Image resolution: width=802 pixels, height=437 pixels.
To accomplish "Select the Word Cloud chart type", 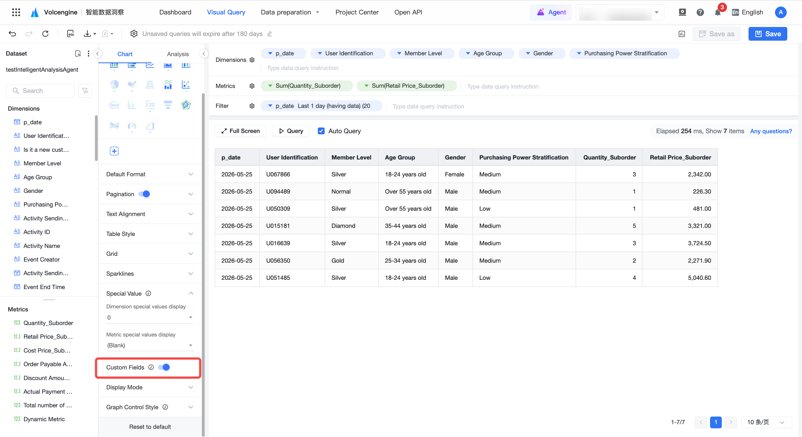I will click(114, 105).
